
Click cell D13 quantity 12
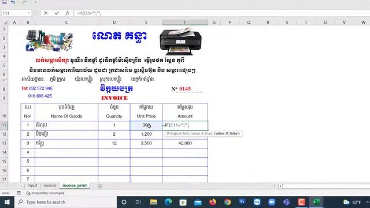[x=114, y=143]
